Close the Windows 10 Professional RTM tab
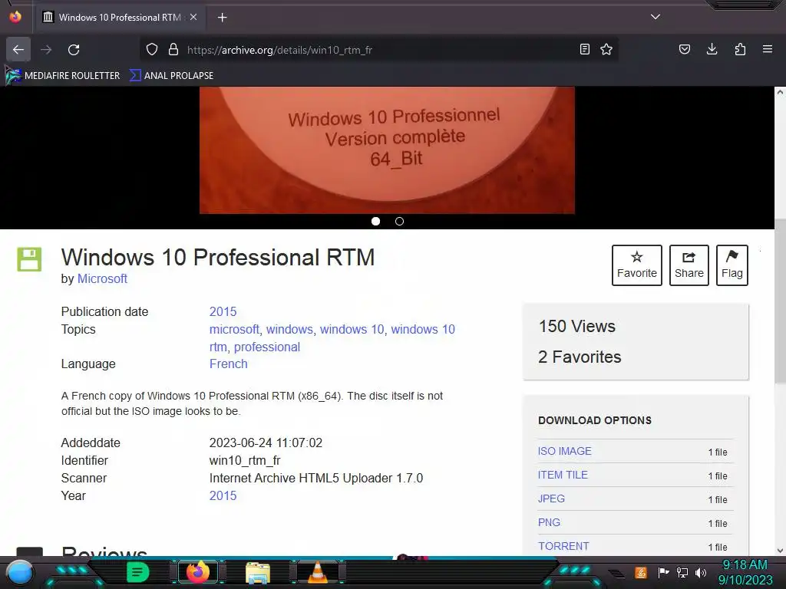 pos(193,17)
